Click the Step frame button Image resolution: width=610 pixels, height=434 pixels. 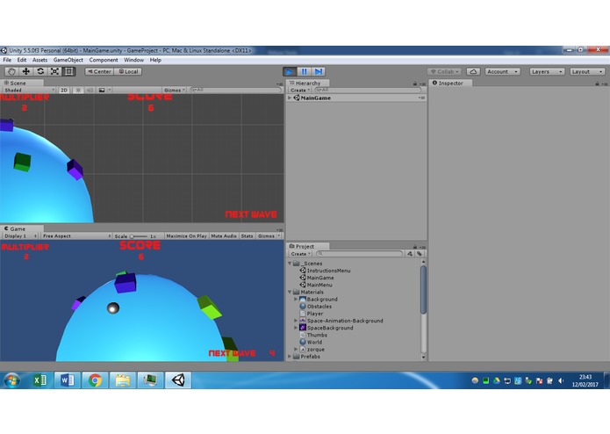319,72
